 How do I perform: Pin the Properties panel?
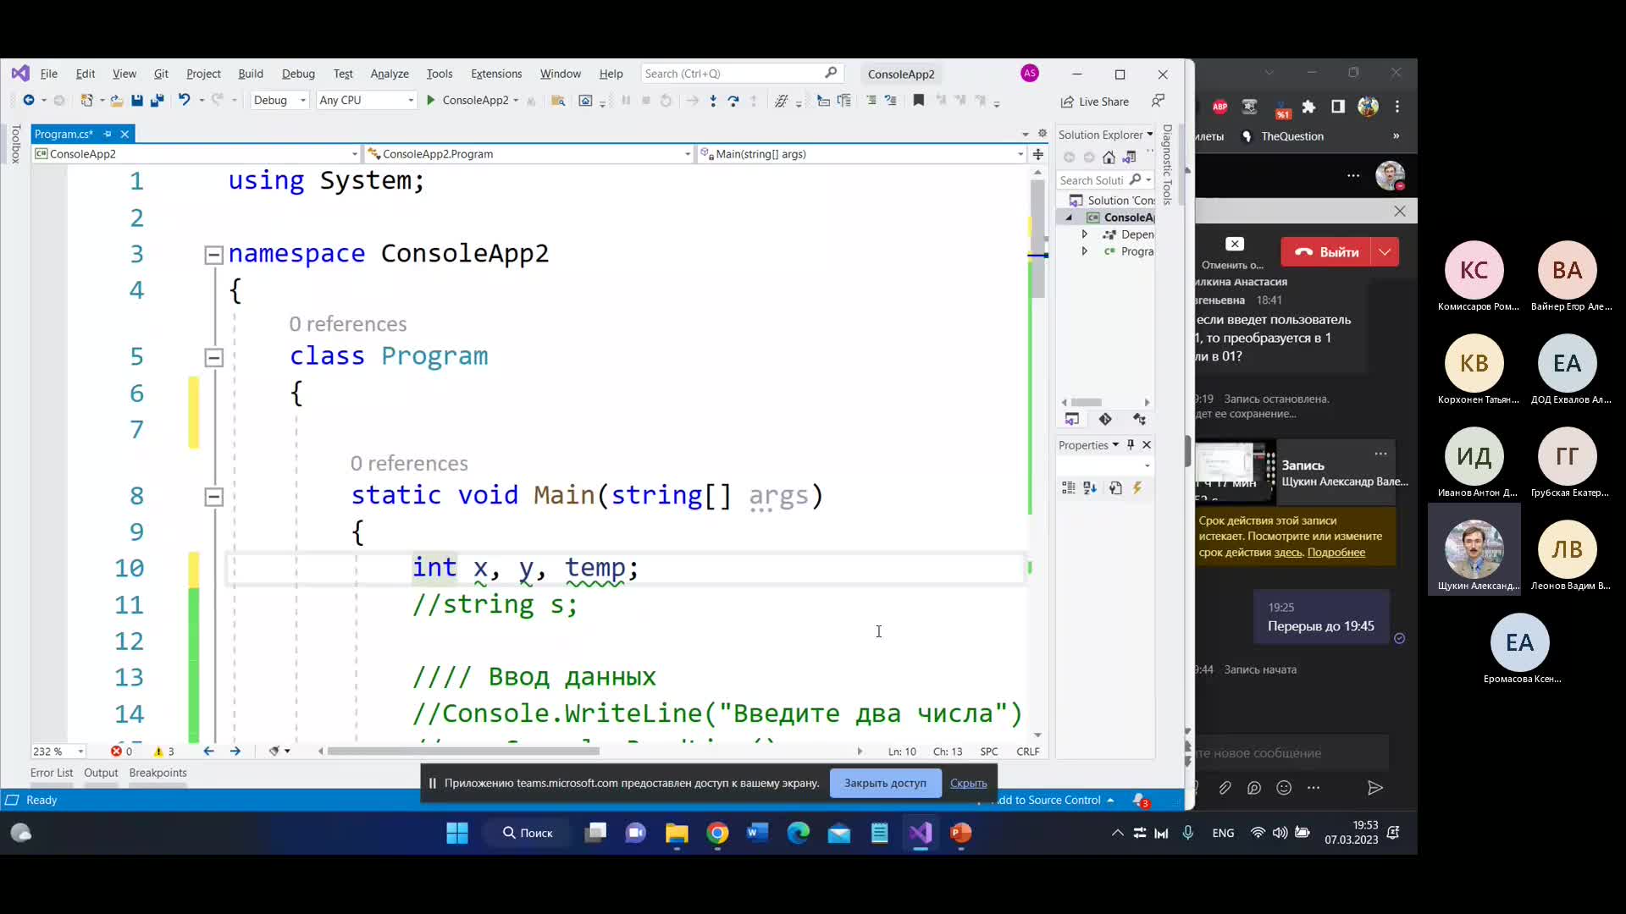(x=1131, y=445)
